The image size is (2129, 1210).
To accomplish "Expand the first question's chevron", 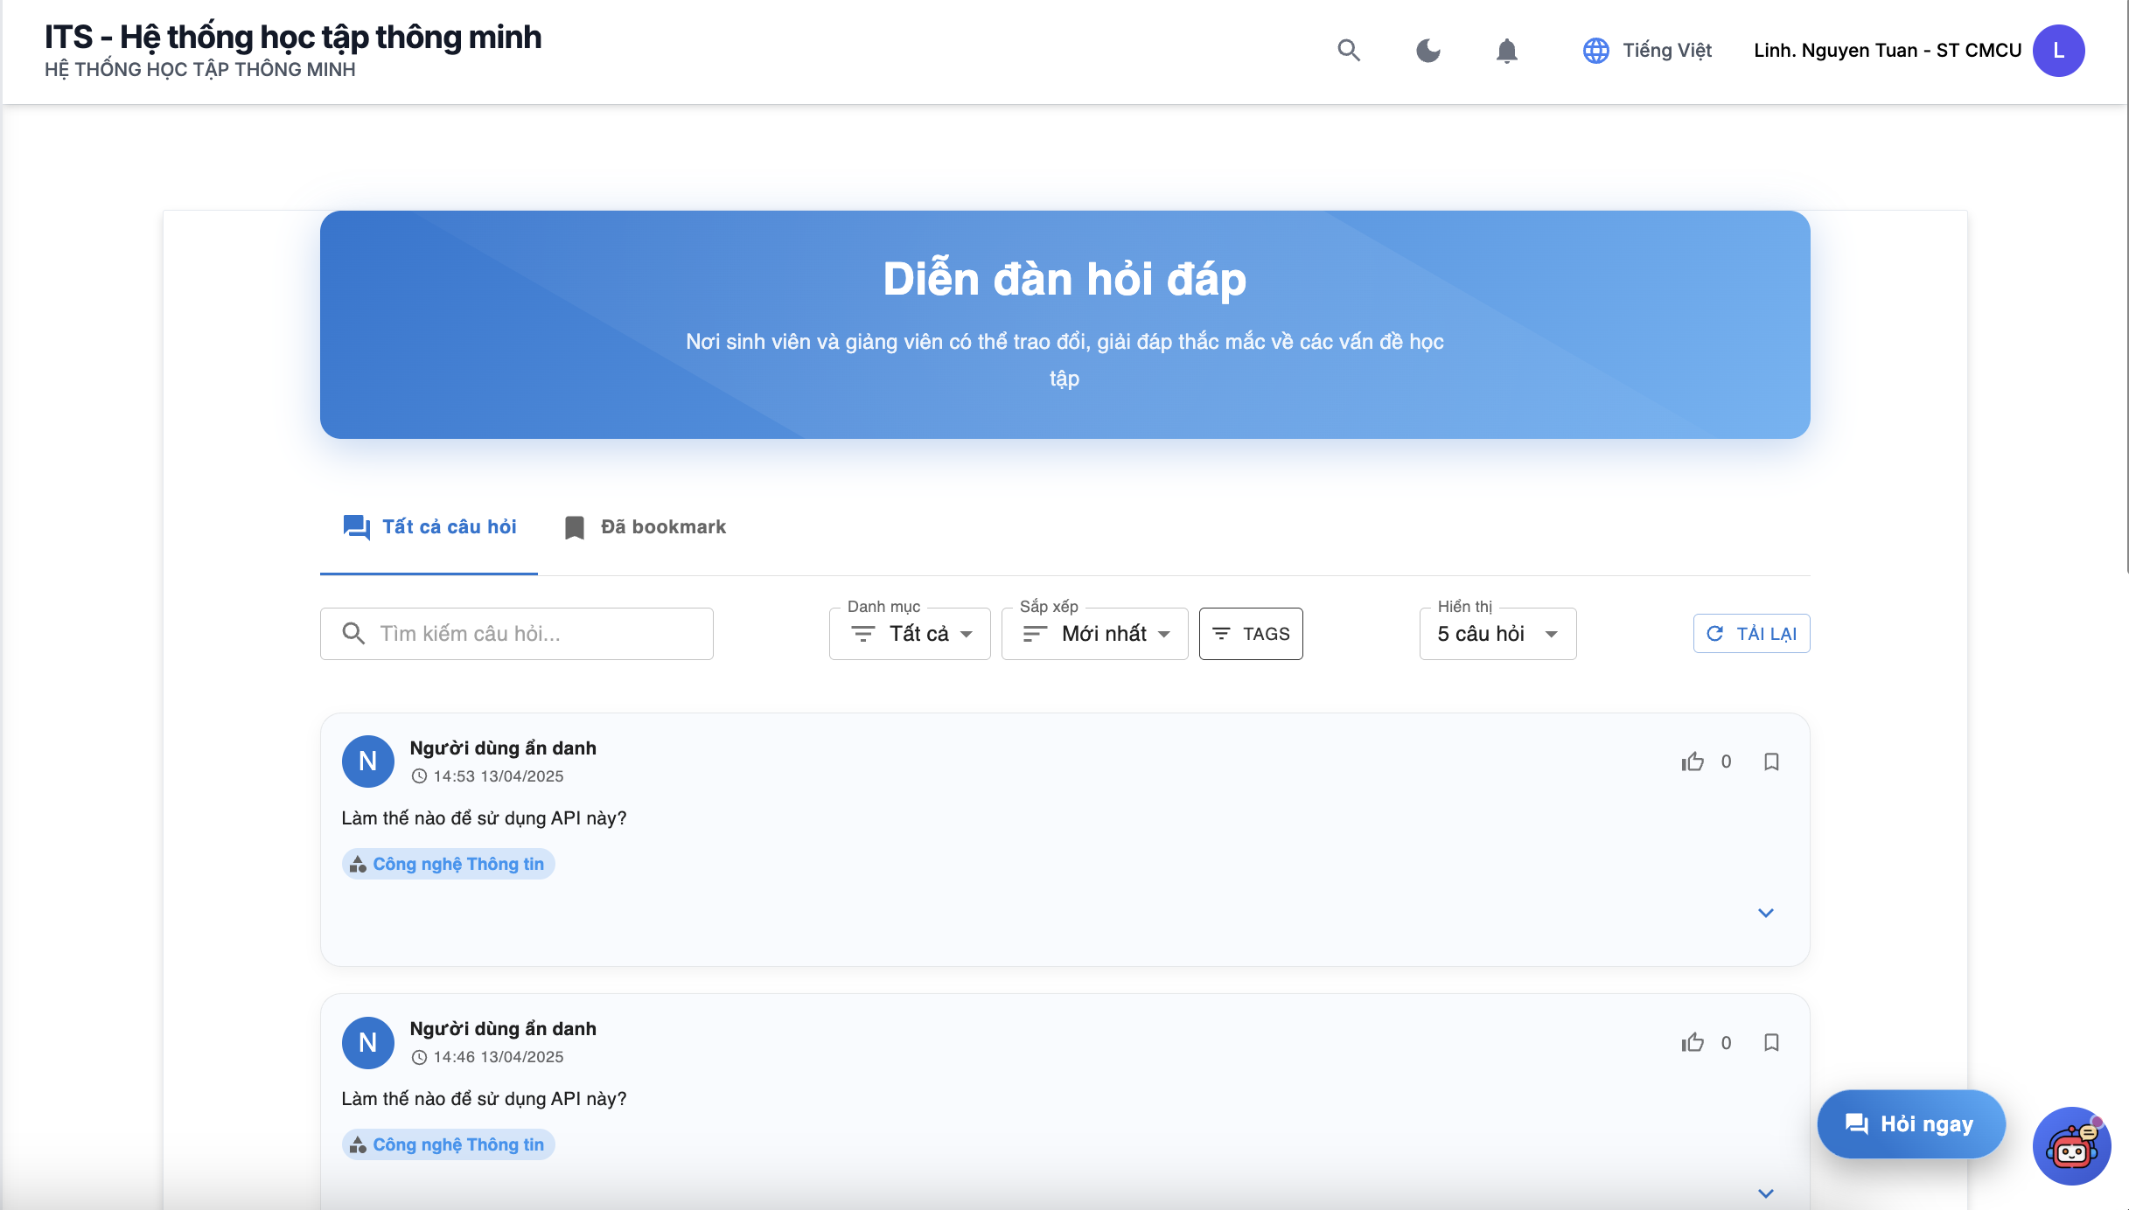I will point(1765,913).
